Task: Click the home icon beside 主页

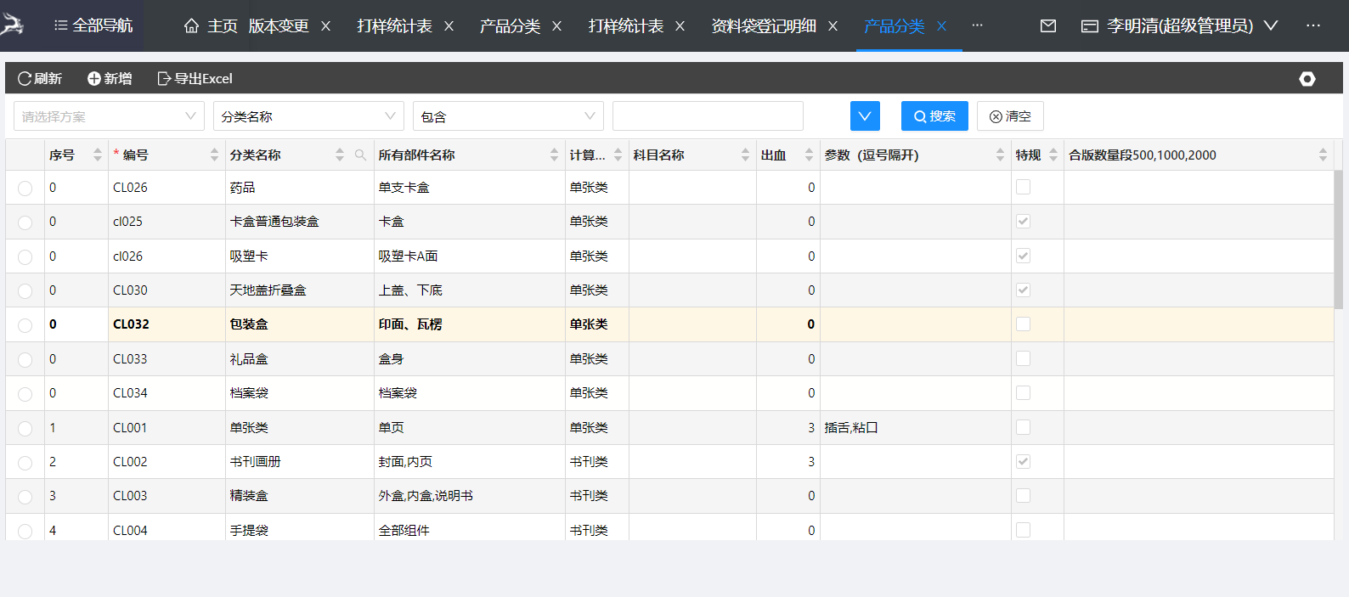Action: (192, 26)
